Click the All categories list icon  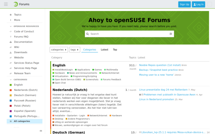coord(11,121)
